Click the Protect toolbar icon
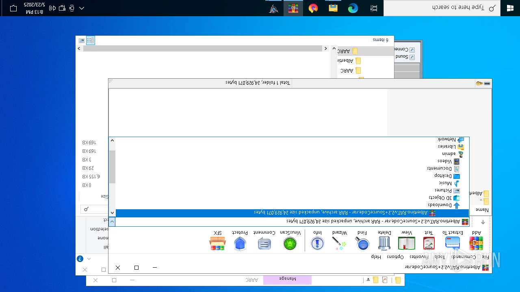520x292 pixels. coord(240,243)
